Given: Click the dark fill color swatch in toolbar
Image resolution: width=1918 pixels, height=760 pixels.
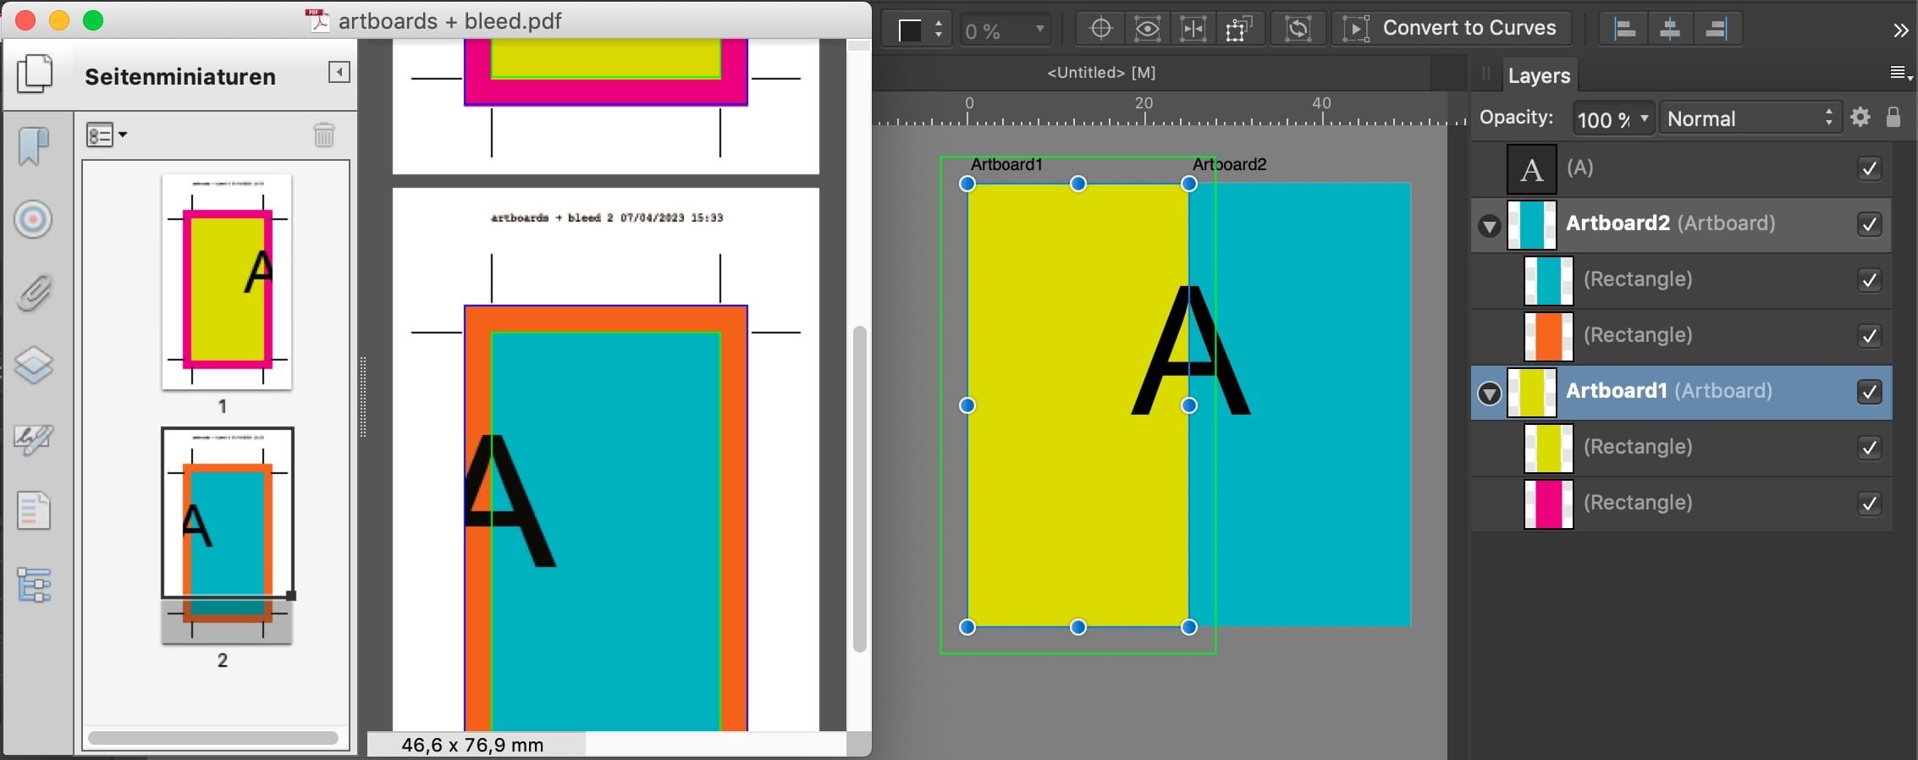Looking at the screenshot, I should pos(910,30).
